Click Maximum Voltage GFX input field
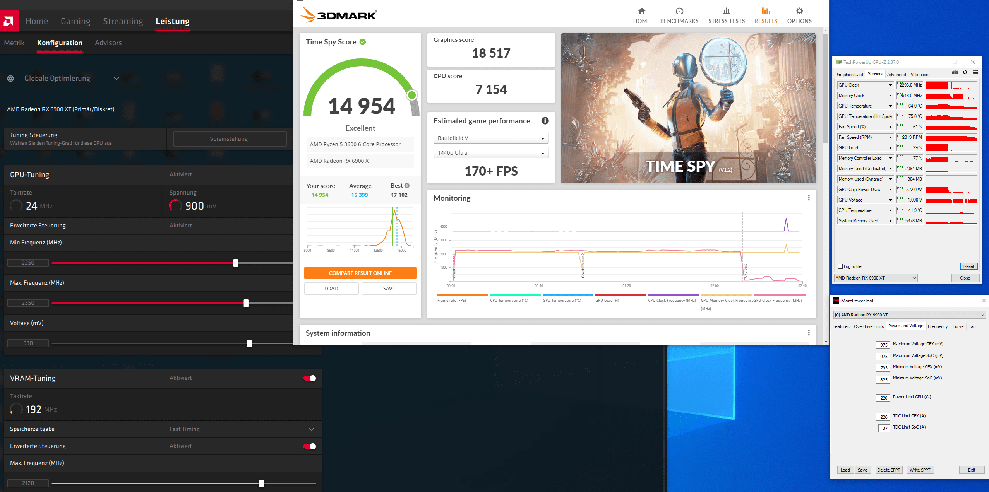989x492 pixels. 883,345
